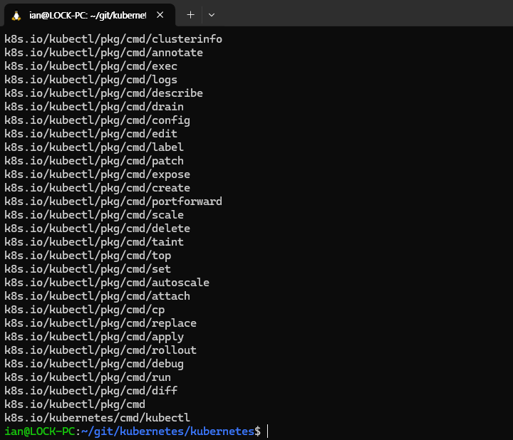
Task: Click the blue ~/git/kubernetes/kubernetes path
Action: (x=168, y=431)
